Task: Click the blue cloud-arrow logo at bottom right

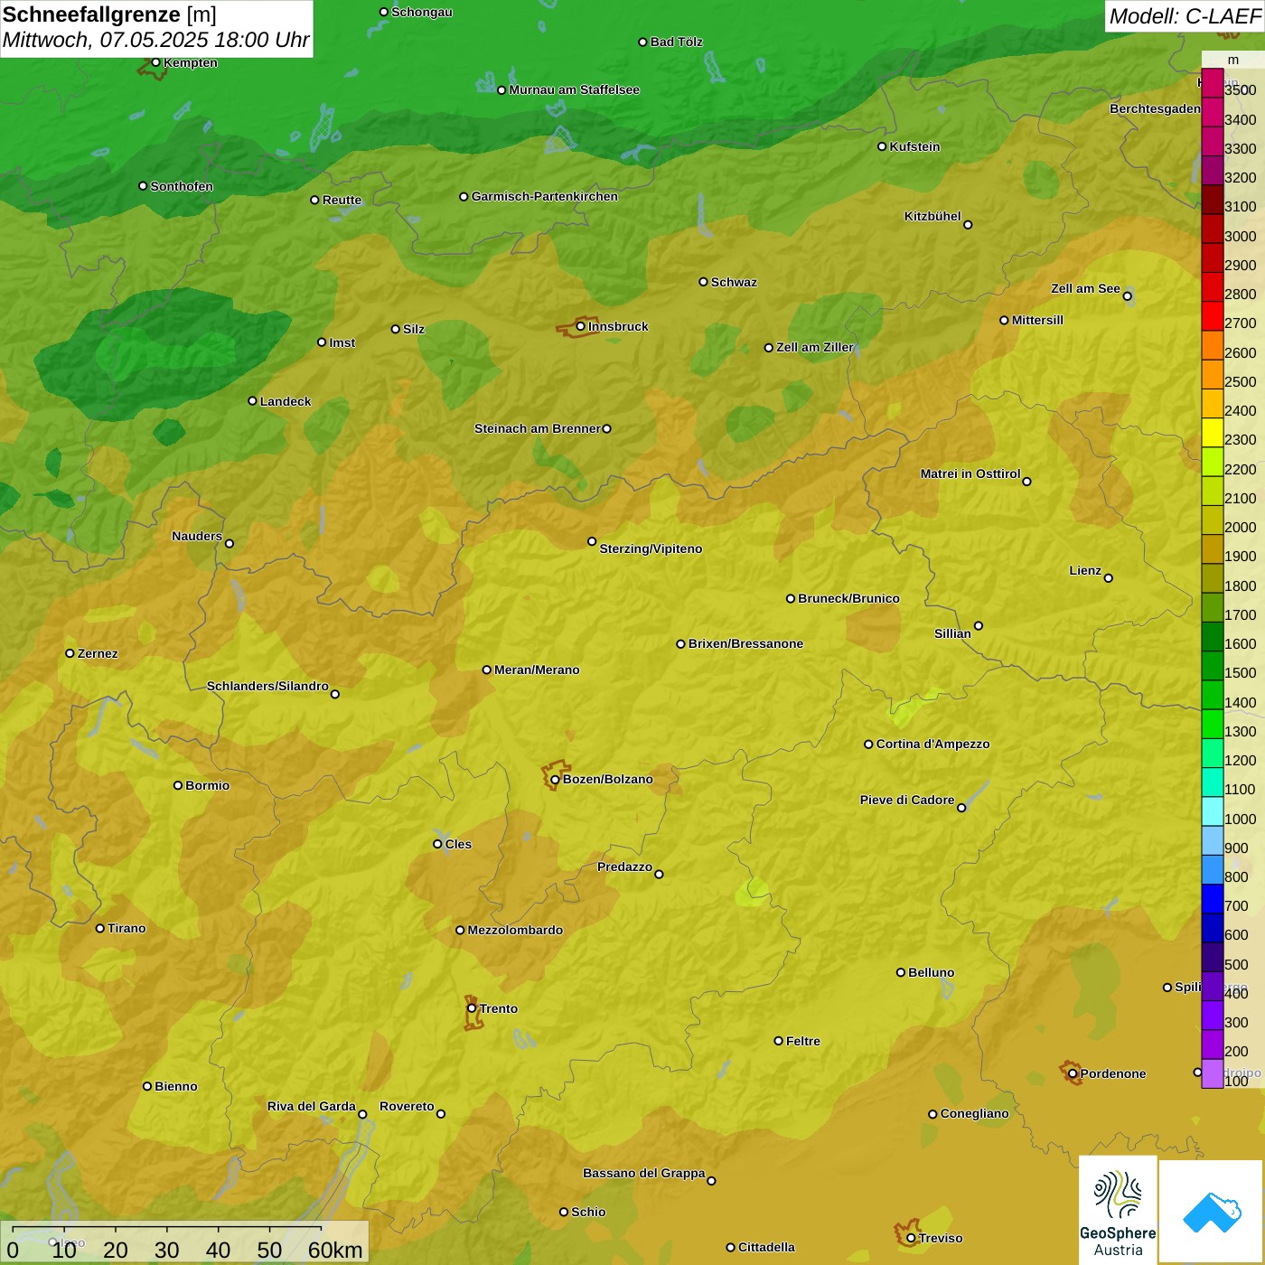Action: (x=1212, y=1212)
